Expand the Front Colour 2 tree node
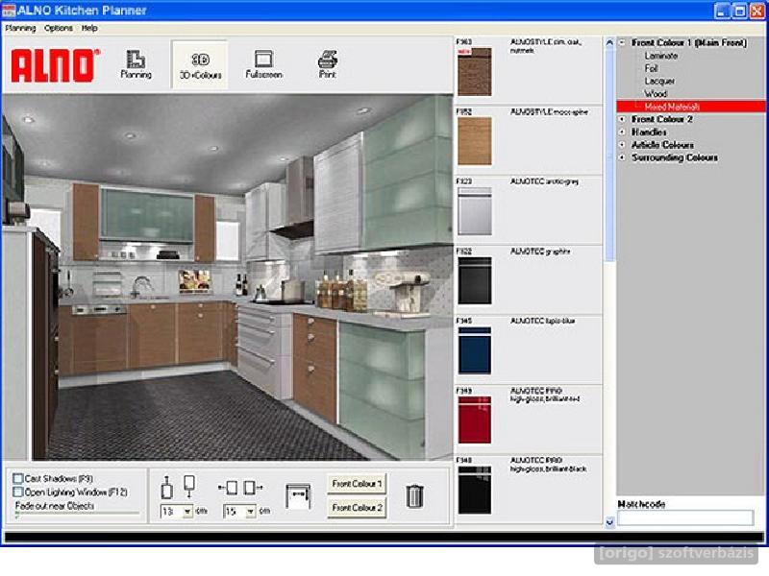The height and width of the screenshot is (576, 769). pos(622,119)
